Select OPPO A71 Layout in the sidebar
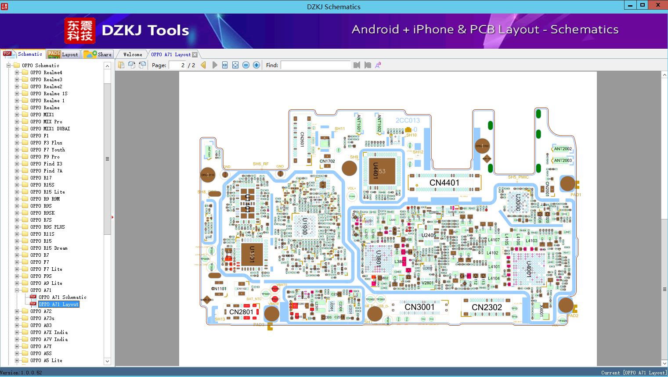Screen dimensions: 668x377 pyautogui.click(x=59, y=304)
